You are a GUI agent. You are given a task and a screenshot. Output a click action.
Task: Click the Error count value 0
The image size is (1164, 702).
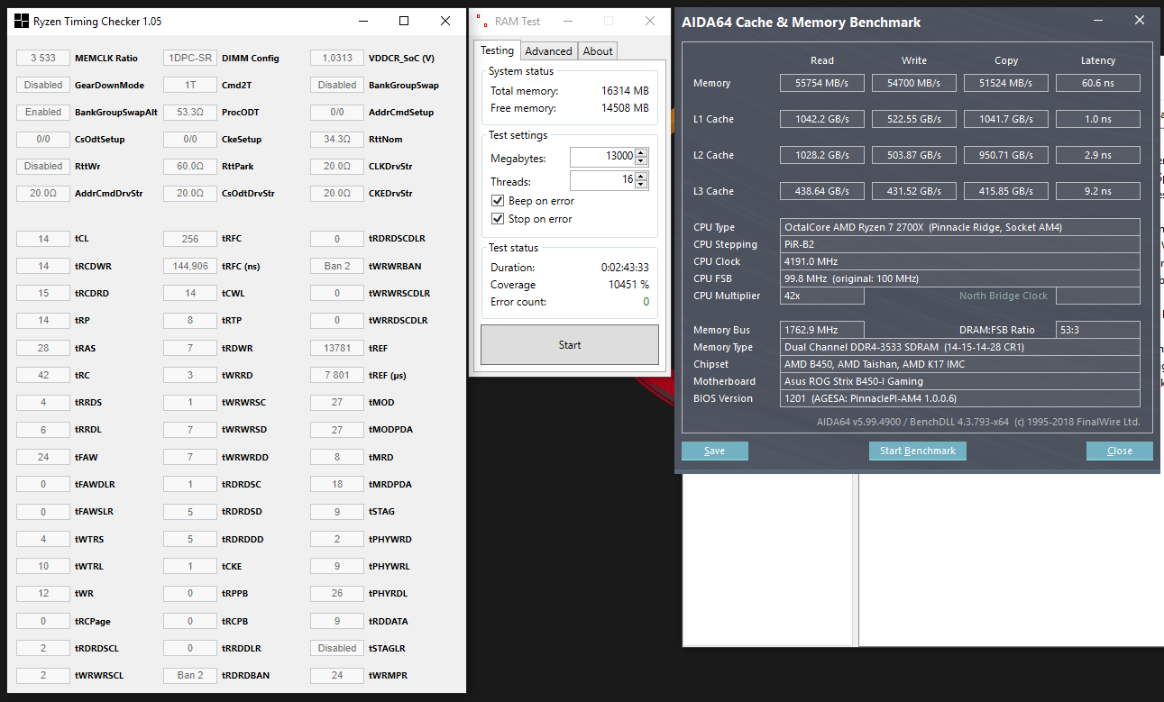(646, 302)
